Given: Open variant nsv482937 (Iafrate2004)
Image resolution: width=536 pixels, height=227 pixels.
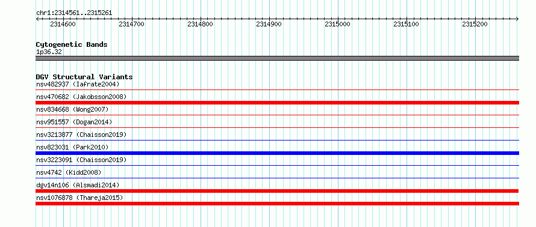Looking at the screenshot, I should pos(78,84).
